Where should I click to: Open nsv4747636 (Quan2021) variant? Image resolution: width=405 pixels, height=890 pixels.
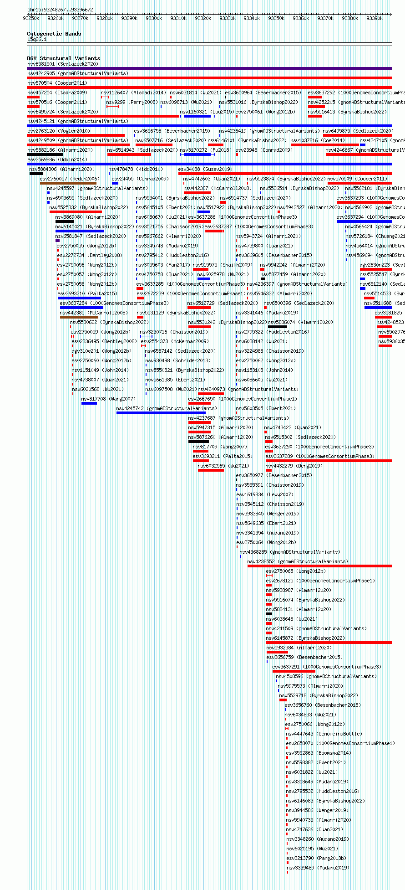tap(314, 829)
